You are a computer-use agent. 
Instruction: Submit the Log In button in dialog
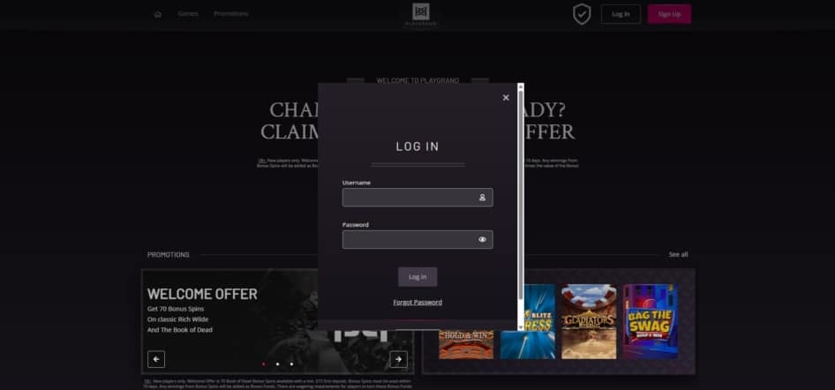click(417, 277)
